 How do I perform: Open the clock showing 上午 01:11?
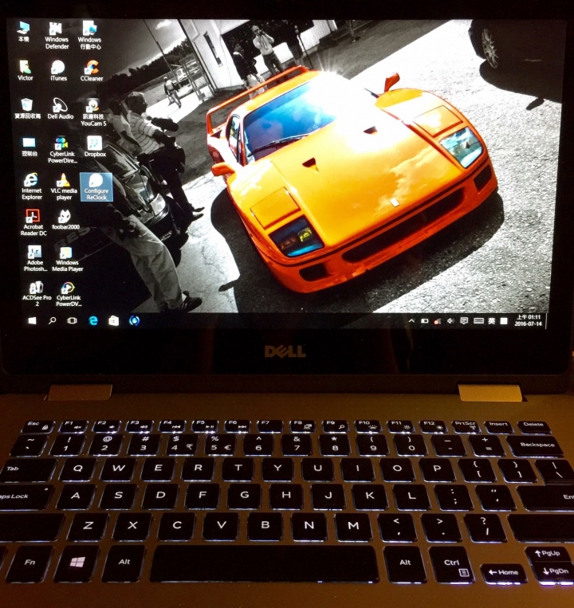529,320
